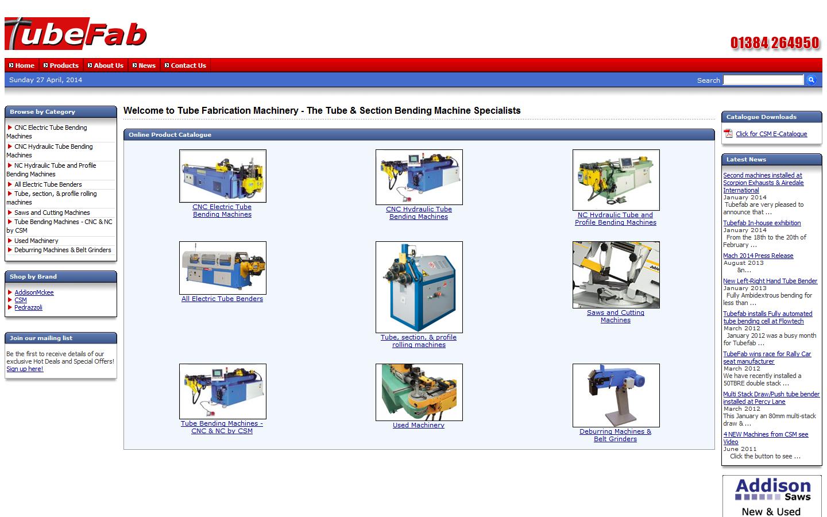Screen dimensions: 827x517
Task: Open the CNC Electric Tube Bending Machines image
Action: 222,176
